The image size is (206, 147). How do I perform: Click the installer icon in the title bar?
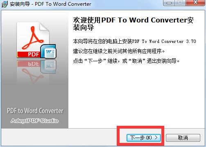pos(5,4)
